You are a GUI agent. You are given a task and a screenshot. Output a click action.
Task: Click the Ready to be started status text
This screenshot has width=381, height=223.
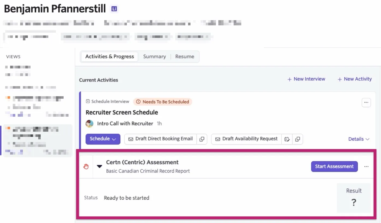point(127,198)
